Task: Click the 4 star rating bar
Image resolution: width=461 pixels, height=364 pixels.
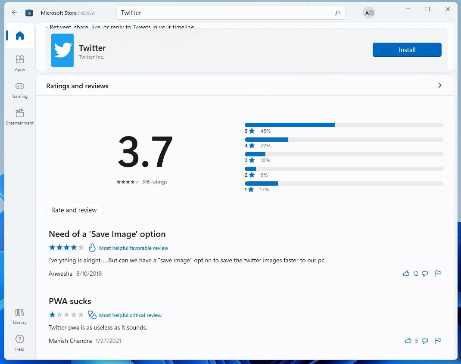Action: [344, 140]
